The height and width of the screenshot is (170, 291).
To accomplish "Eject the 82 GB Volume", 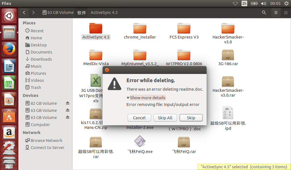I will [x=68, y=103].
